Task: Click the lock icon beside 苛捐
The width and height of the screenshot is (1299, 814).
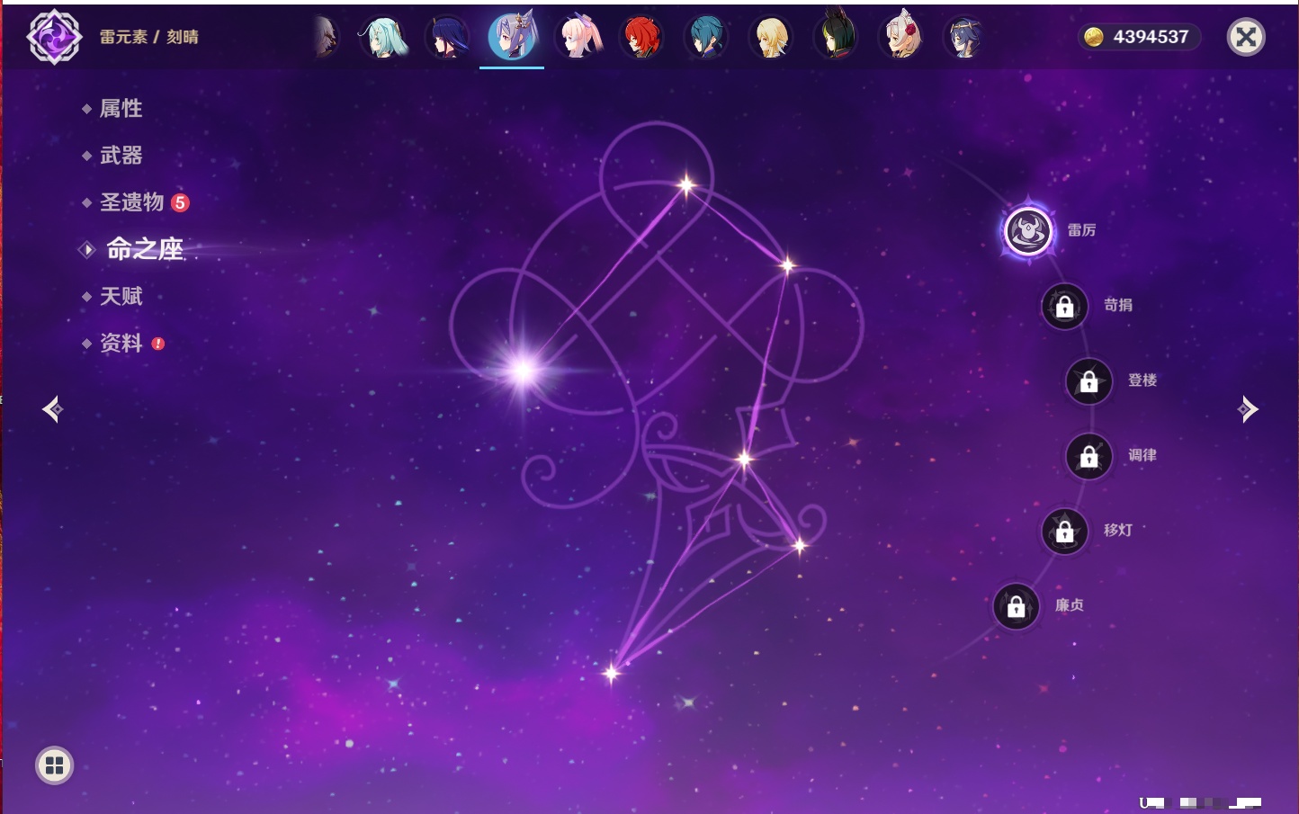Action: point(1065,307)
